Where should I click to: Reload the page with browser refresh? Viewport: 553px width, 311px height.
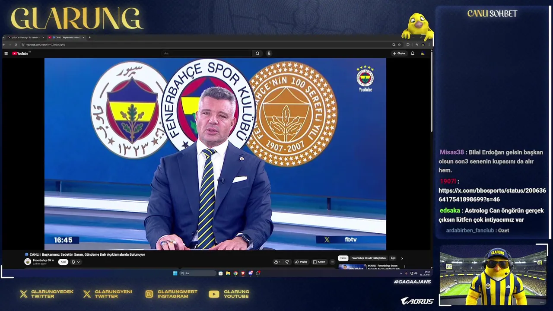pyautogui.click(x=16, y=44)
